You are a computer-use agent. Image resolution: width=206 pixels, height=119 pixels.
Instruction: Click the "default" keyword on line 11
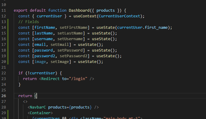point(38,10)
